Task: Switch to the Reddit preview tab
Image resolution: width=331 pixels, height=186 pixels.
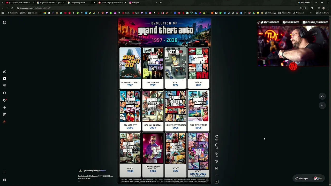Action: click(112, 3)
